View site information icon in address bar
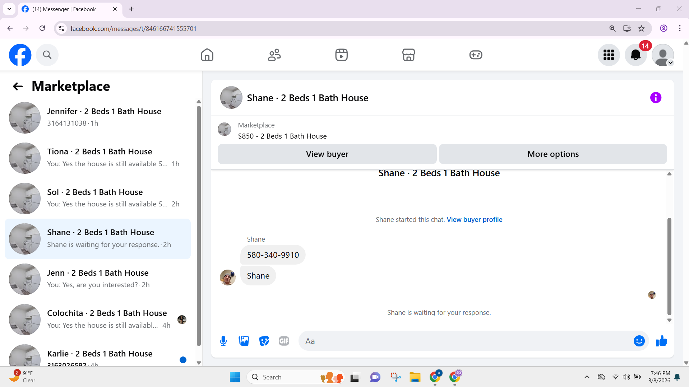Viewport: 689px width, 387px height. [x=61, y=28]
